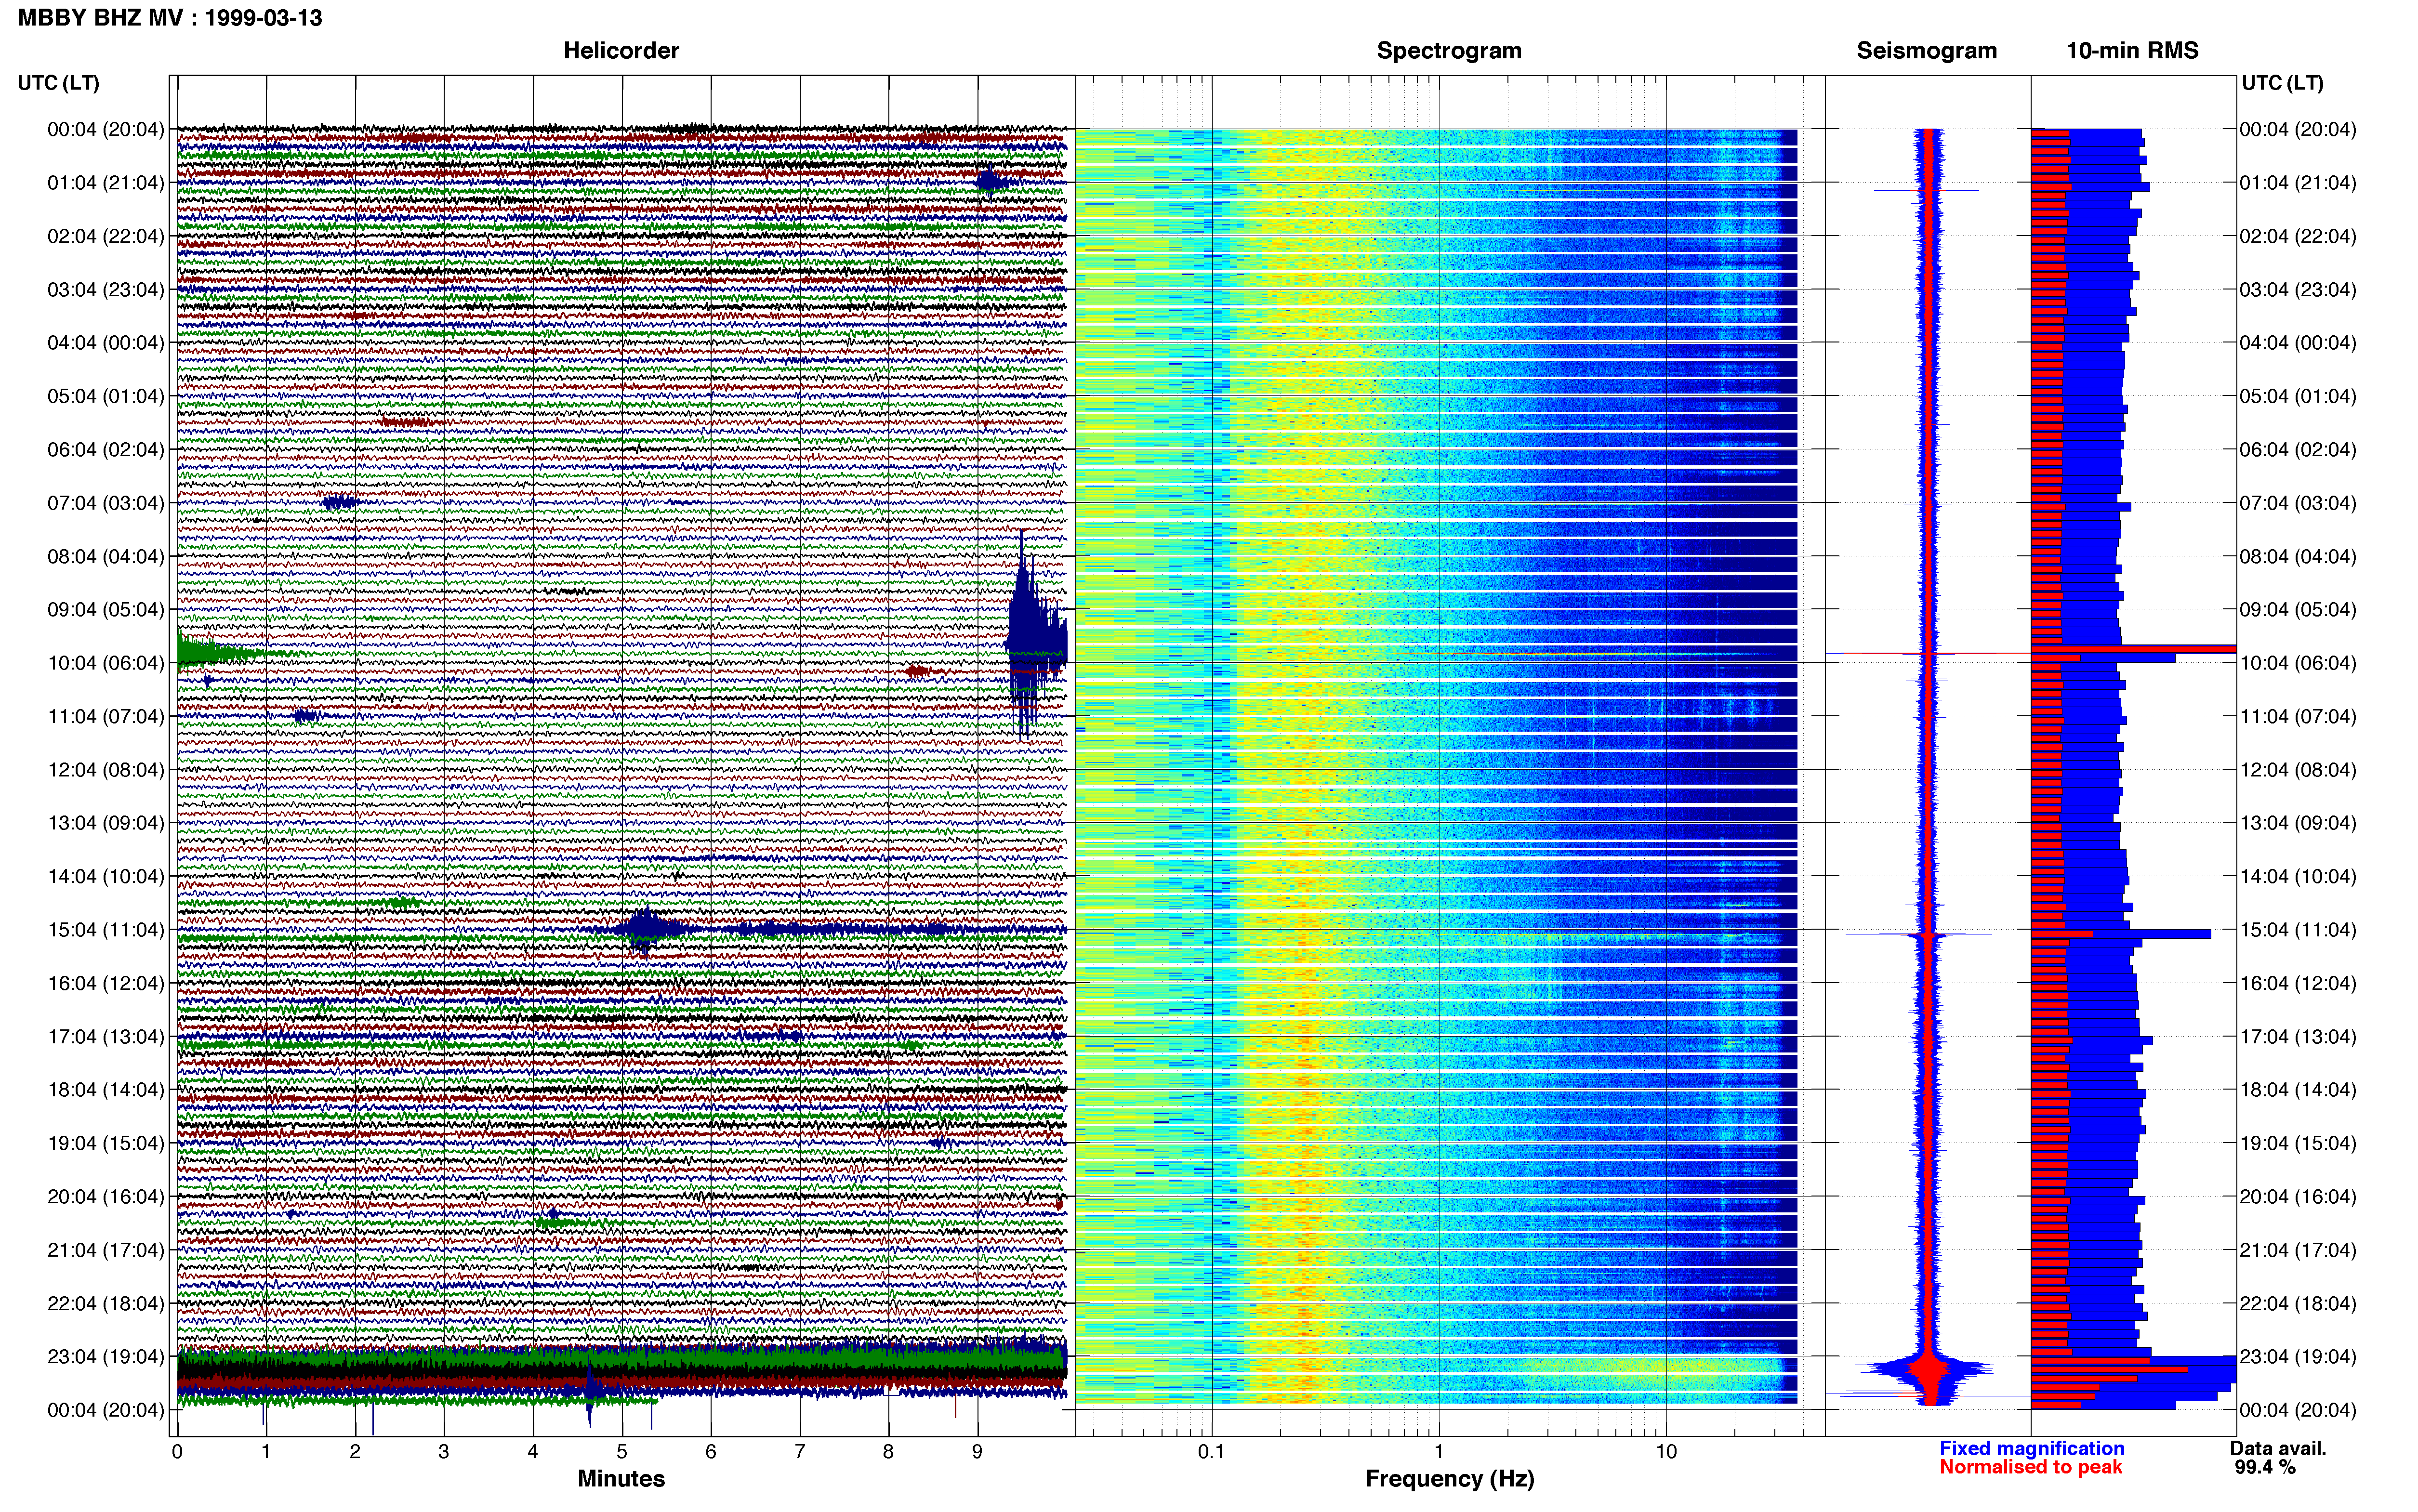The height and width of the screenshot is (1512, 2418).
Task: Click left time label '07:04 (03:04)'
Action: tap(106, 503)
